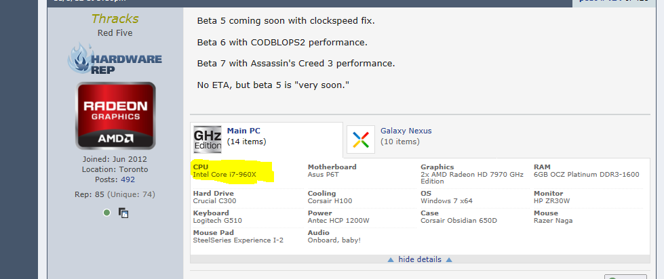Click the Beta 7 Assassin's Creed line
This screenshot has height=279, width=664.
[296, 64]
